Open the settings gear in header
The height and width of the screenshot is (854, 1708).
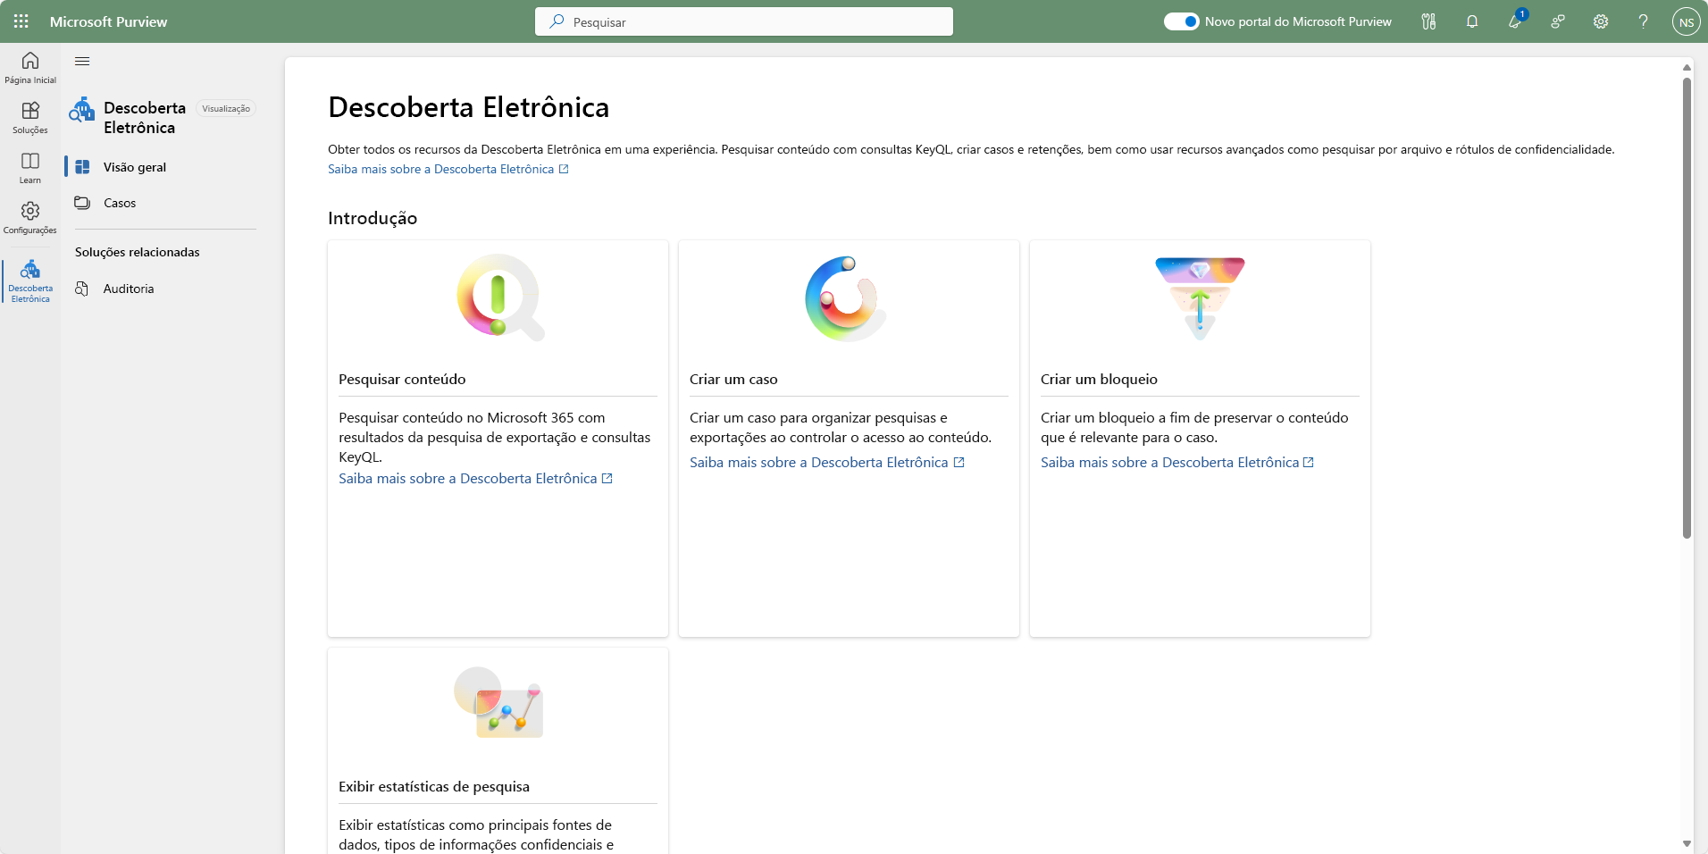pos(1601,21)
